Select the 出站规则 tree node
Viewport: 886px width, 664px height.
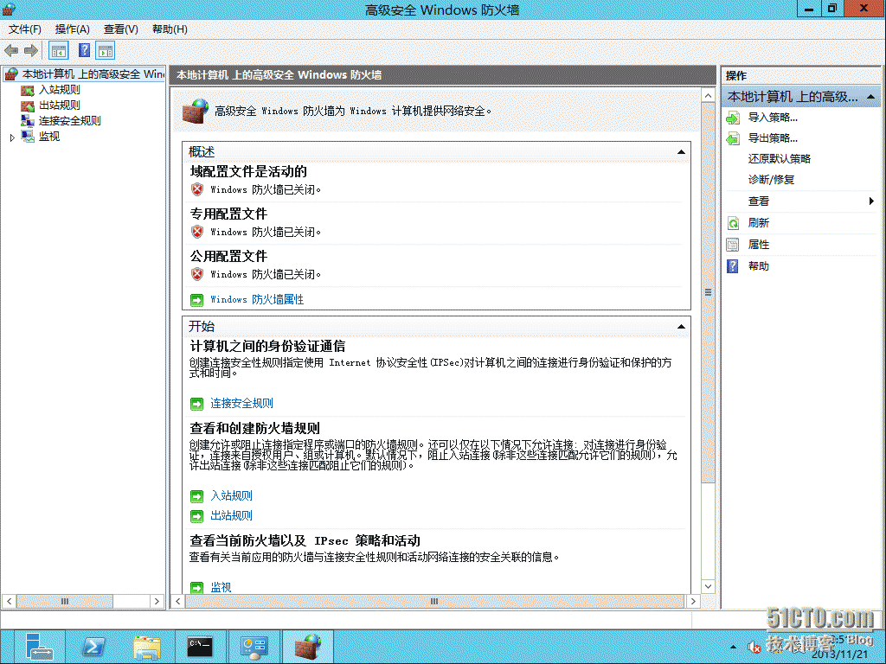60,105
